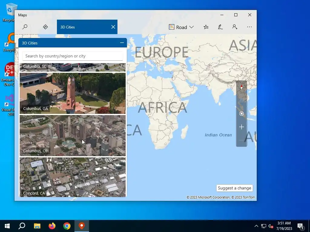
Task: Open the Maps search magnifier tool
Action: 25,27
